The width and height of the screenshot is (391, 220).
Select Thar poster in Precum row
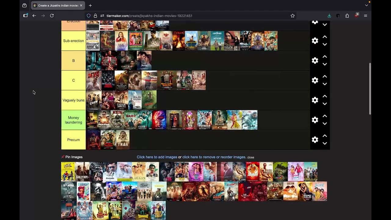[x=122, y=140]
